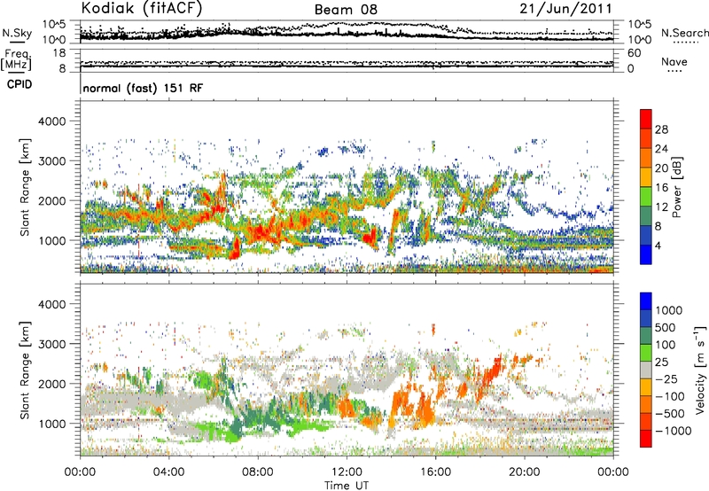Click the "3000" tick in the velocity panel
This screenshot has height=491, width=709.
(x=51, y=344)
